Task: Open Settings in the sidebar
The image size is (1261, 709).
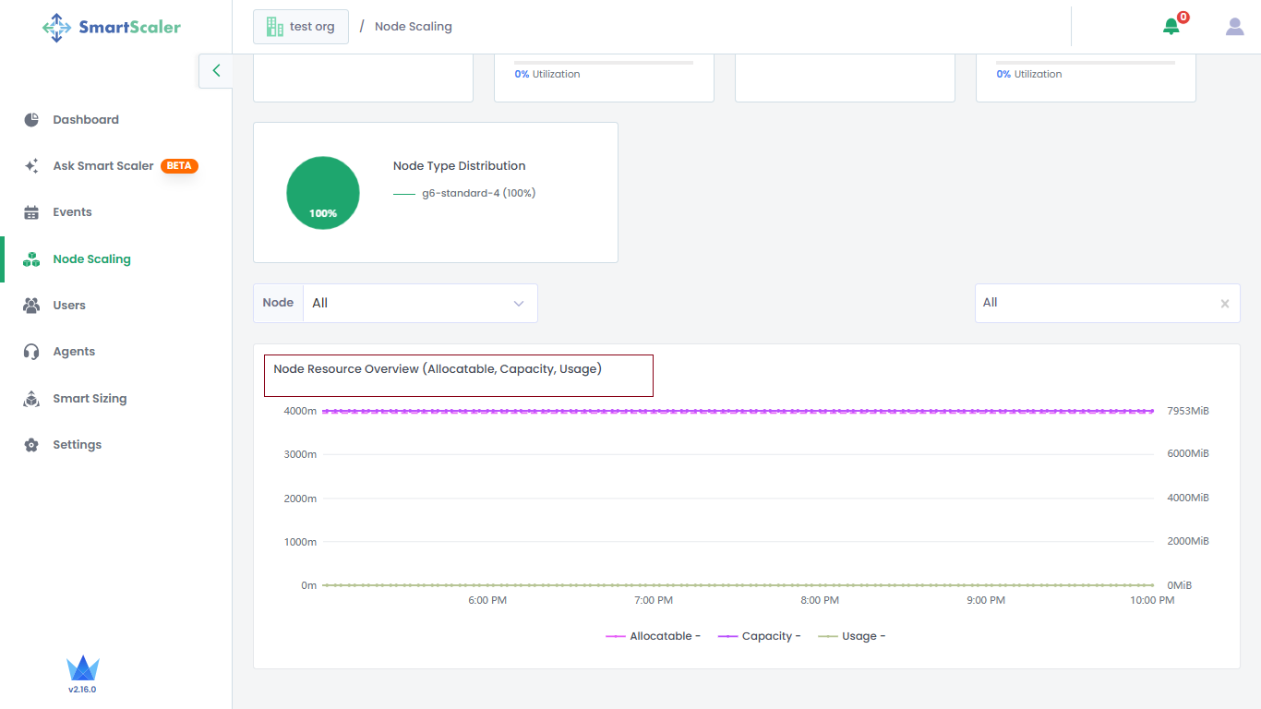Action: click(x=77, y=445)
